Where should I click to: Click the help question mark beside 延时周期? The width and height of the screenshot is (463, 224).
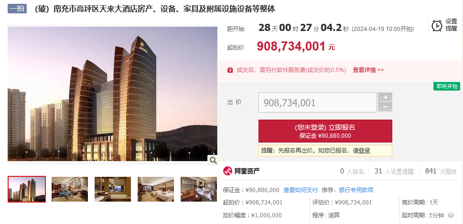pos(451,215)
